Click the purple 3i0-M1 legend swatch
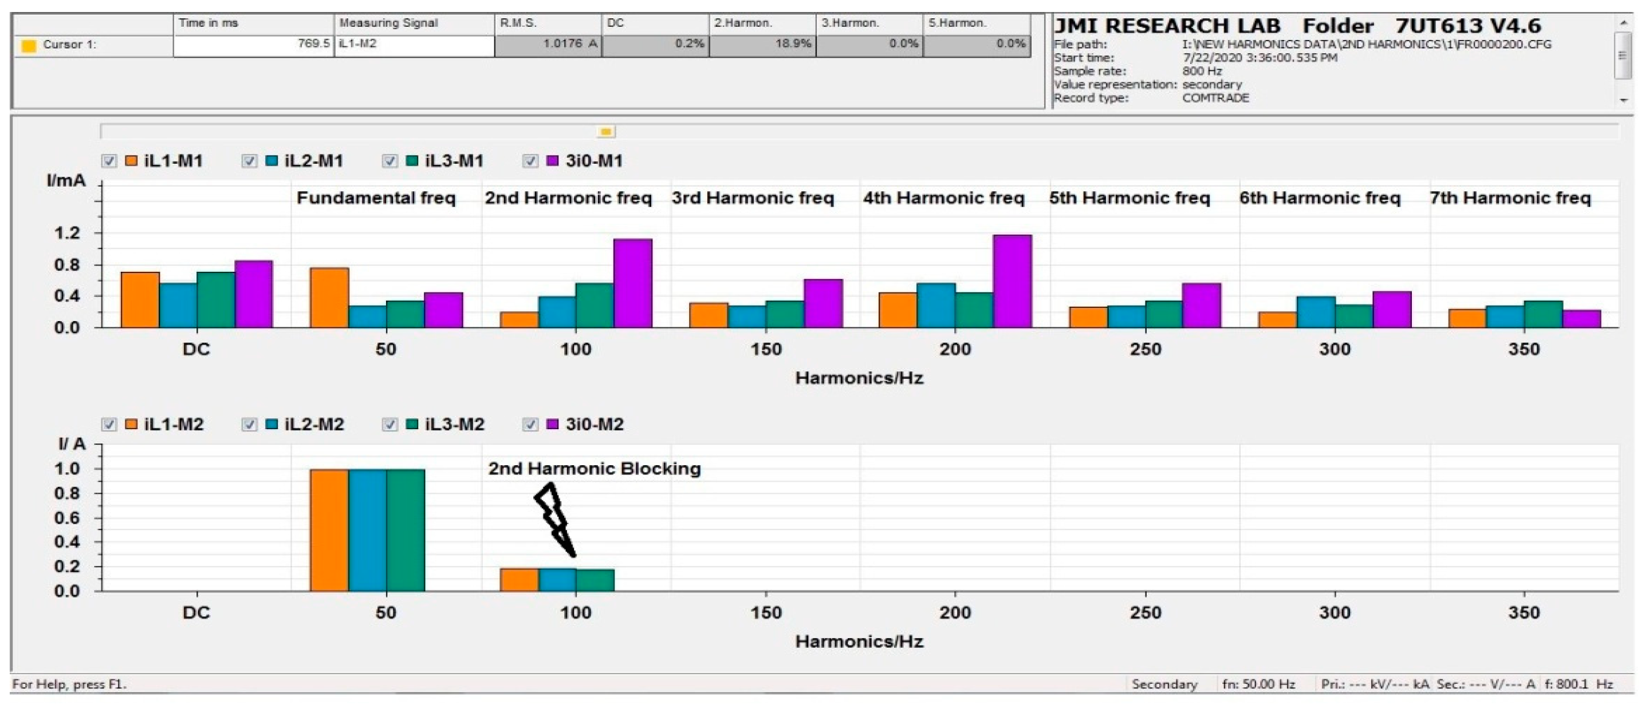The height and width of the screenshot is (709, 1649). click(x=552, y=161)
